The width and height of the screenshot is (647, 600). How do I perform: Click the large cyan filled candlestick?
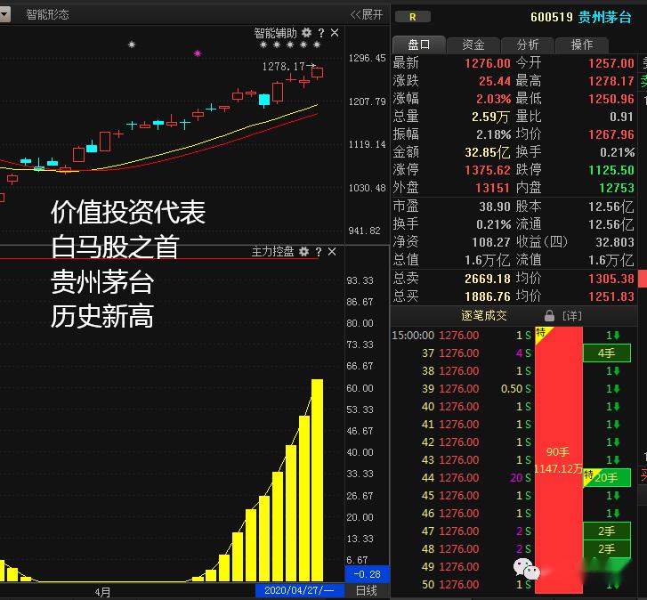point(264,100)
